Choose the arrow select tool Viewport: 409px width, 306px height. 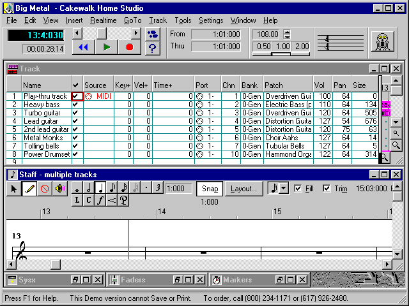click(x=14, y=189)
